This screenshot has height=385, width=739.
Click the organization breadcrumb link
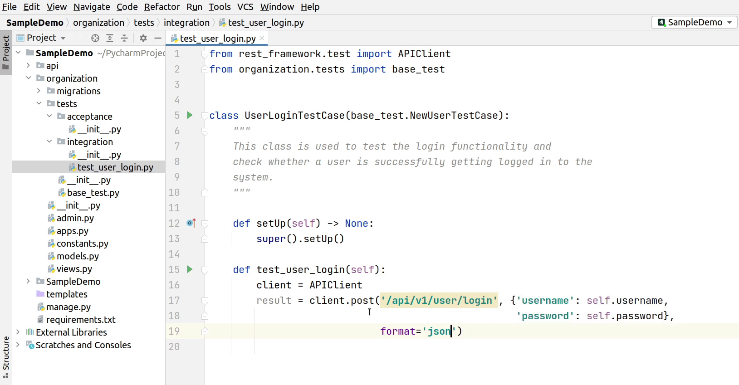tap(98, 23)
